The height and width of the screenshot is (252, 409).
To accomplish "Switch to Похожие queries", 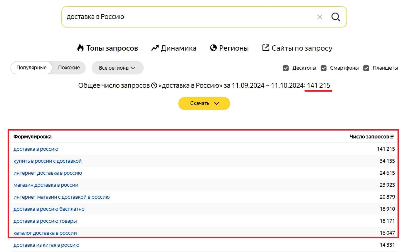I will (69, 68).
